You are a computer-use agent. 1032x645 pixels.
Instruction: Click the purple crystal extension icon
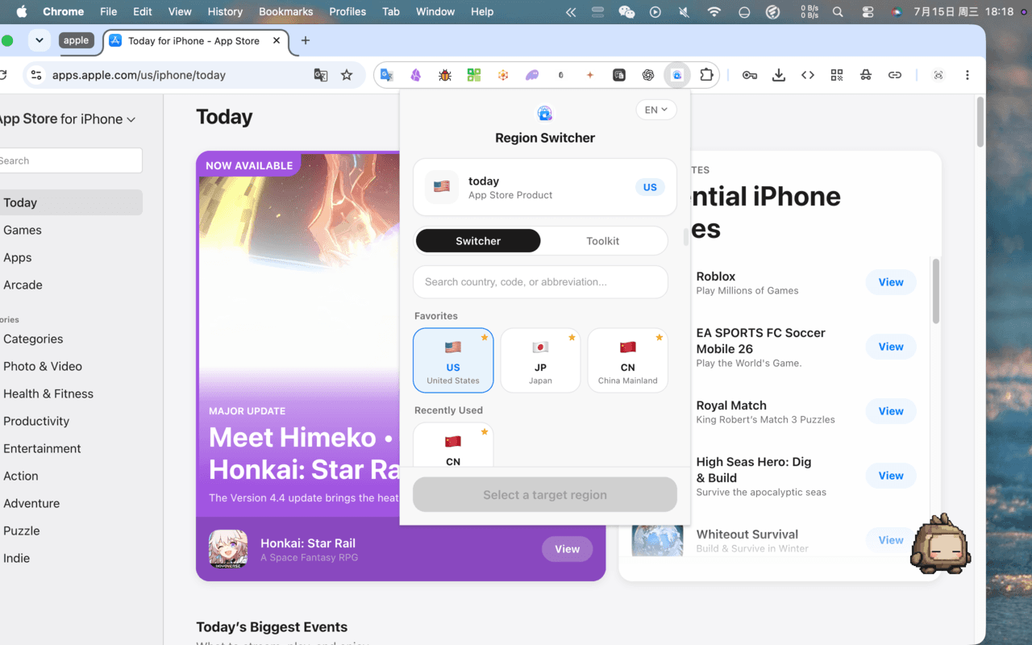416,75
